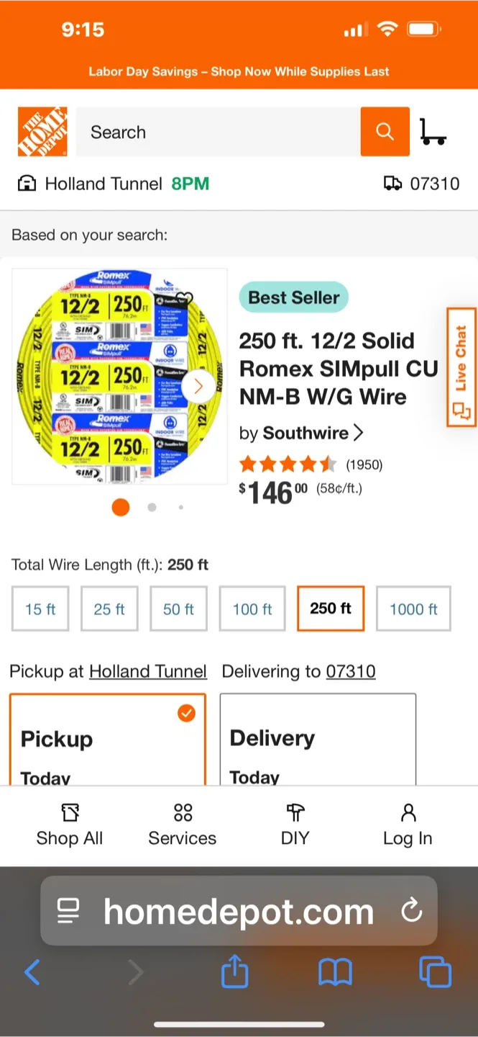Tap the Search input field

(219, 132)
